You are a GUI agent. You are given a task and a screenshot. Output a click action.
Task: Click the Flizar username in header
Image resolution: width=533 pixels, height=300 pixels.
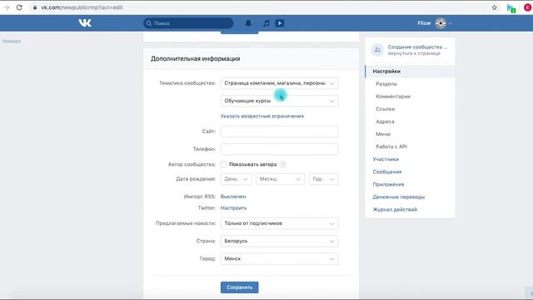[x=424, y=23]
